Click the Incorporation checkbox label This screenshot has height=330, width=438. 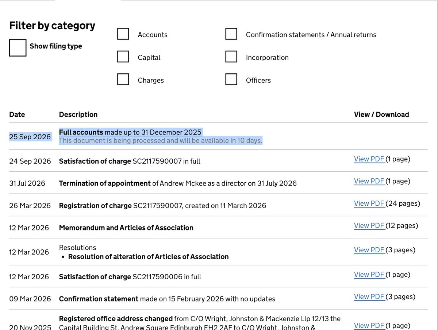coord(267,58)
